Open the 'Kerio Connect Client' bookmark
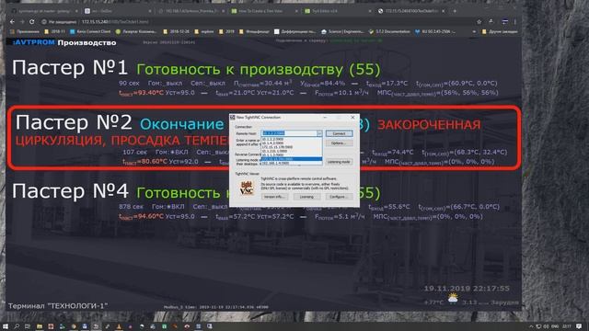 (x=90, y=32)
